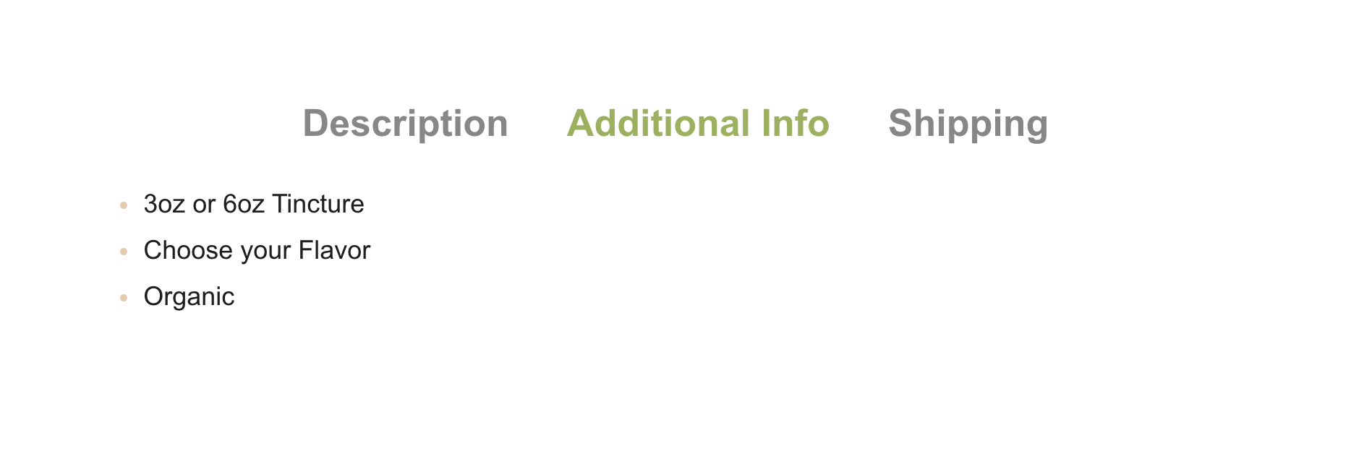Click the "3oz" text in first bullet
This screenshot has width=1351, height=454.
pyautogui.click(x=164, y=205)
